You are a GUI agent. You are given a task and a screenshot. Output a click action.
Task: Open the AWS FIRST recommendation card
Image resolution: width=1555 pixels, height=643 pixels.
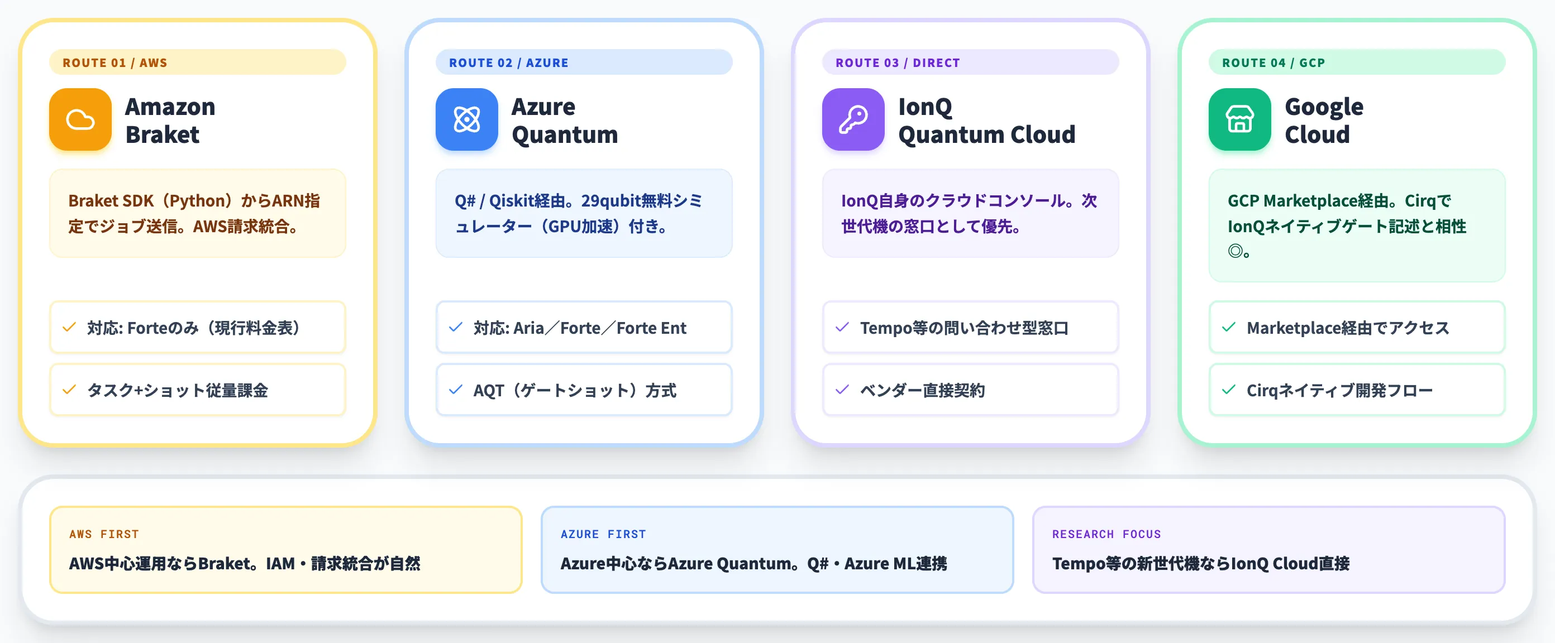click(285, 549)
